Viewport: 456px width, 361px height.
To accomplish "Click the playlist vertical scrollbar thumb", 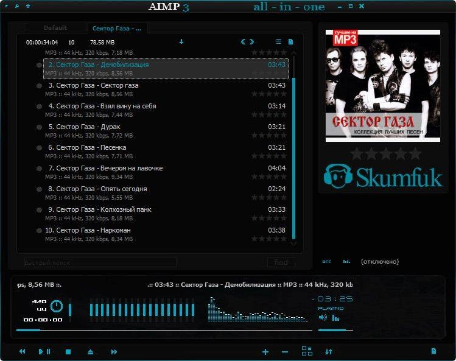I will tap(293, 158).
